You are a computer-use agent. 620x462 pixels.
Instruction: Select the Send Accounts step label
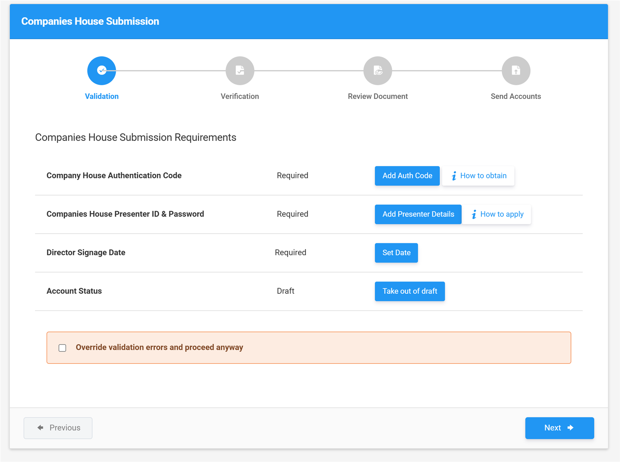(x=516, y=96)
